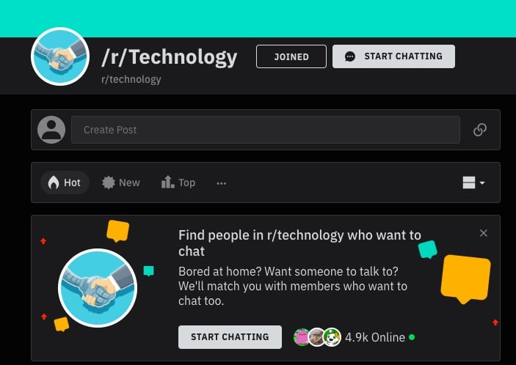Open the user avatar icon near Create Post
Screen dimensions: 516x365
(51, 130)
